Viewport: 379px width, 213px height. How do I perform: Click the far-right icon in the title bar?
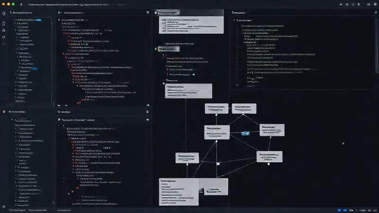375,4
